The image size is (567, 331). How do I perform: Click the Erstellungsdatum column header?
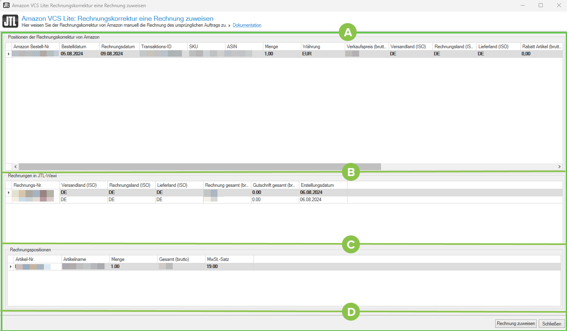pyautogui.click(x=322, y=185)
